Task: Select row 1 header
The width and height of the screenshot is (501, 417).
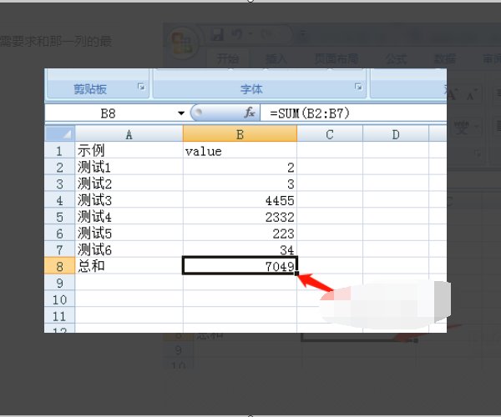Action: coord(59,151)
